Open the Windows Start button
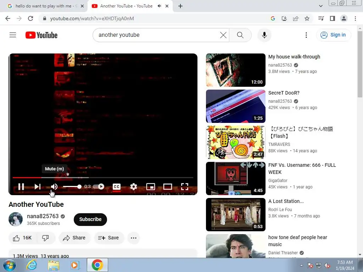The image size is (363, 272). pyautogui.click(x=9, y=265)
